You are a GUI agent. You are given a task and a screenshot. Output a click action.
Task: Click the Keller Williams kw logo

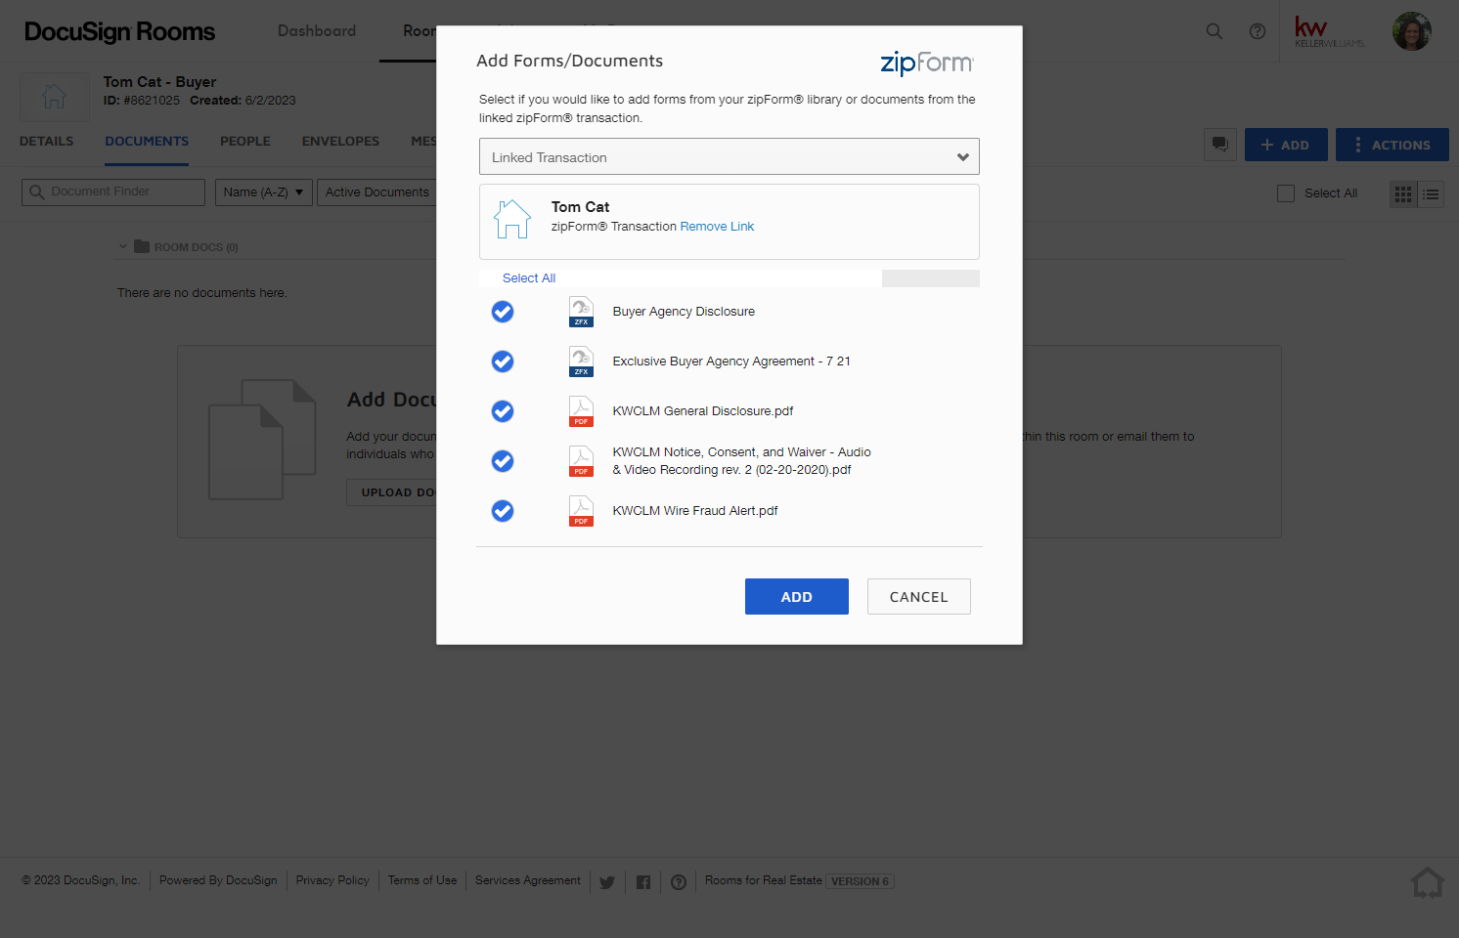click(1329, 31)
